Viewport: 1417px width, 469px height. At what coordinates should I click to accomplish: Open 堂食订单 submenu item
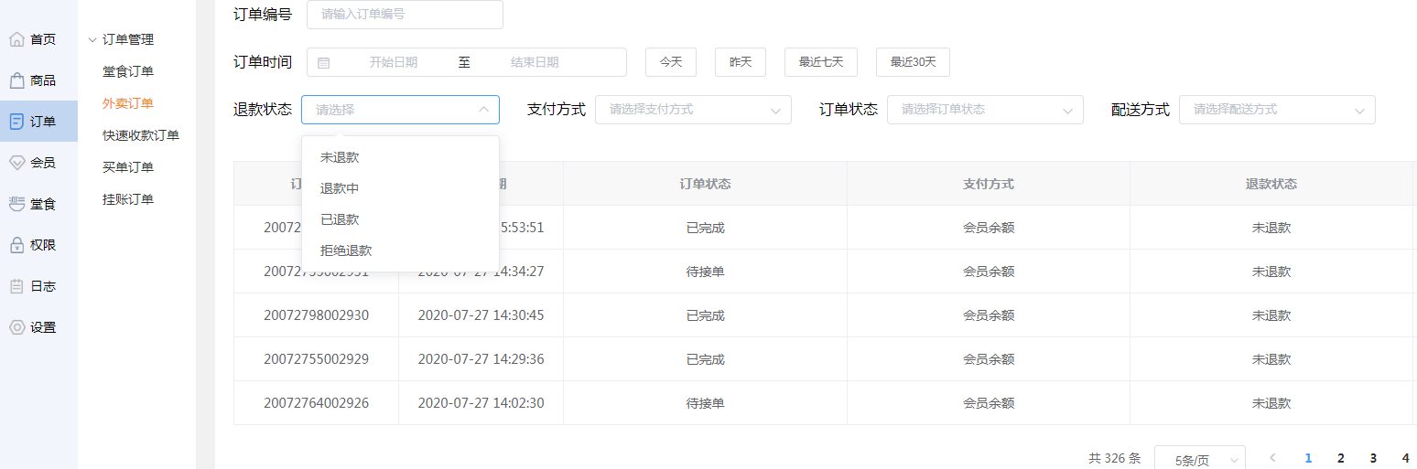[128, 71]
